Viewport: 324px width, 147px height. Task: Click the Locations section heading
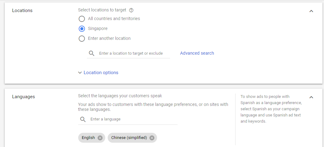22,10
